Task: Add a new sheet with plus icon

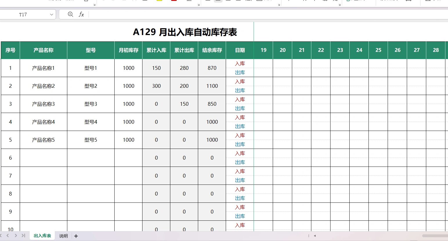Action: point(76,236)
